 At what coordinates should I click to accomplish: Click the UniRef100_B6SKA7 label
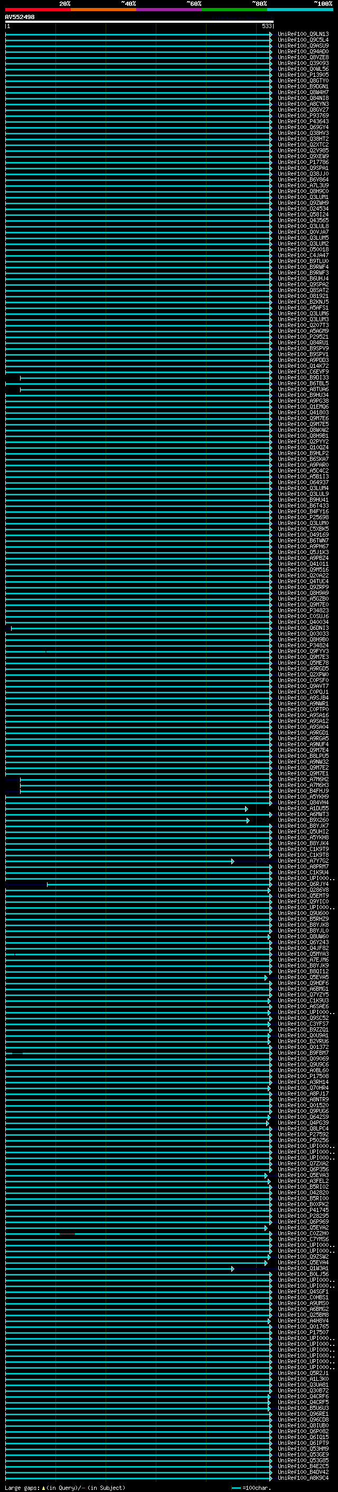303,459
